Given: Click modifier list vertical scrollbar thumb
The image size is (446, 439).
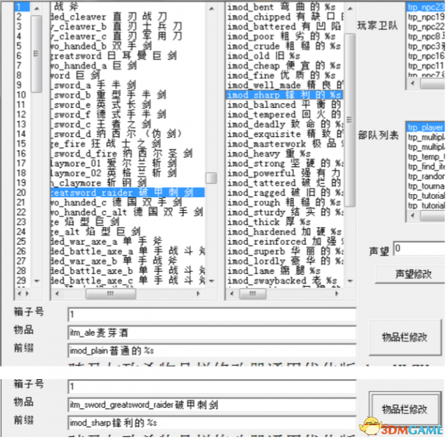Looking at the screenshot, I should tap(350, 120).
